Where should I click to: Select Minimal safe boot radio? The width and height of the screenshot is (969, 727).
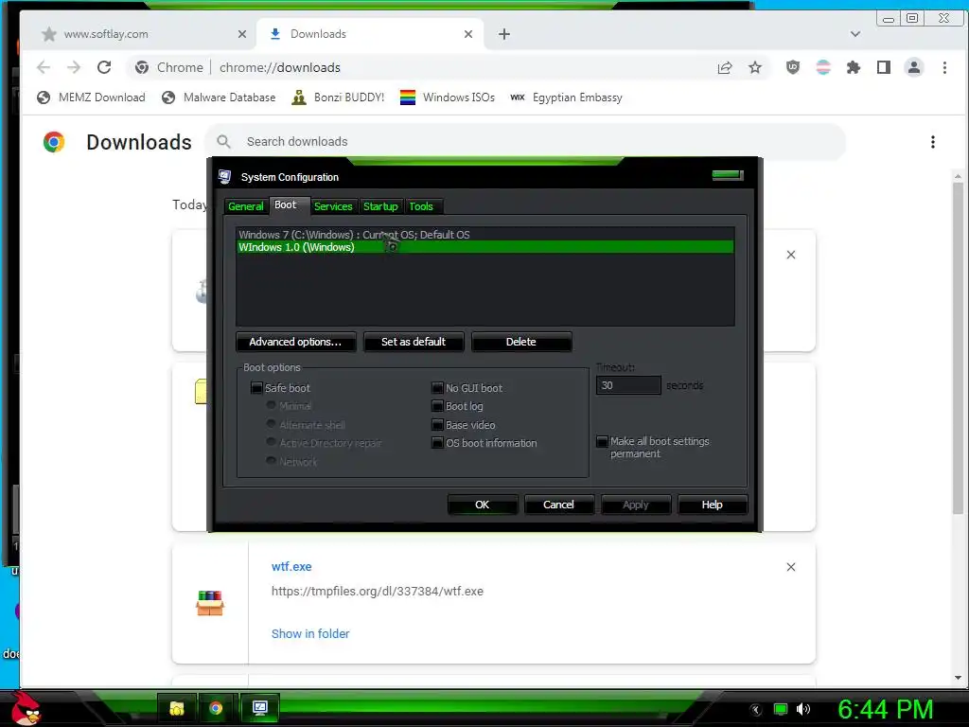(271, 405)
